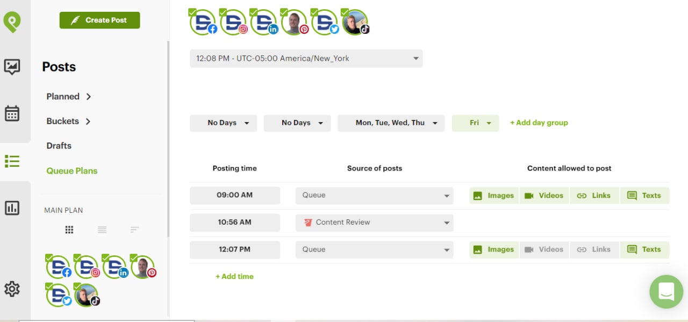Toggle the Facebook account in top row
The height and width of the screenshot is (322, 688).
[203, 23]
